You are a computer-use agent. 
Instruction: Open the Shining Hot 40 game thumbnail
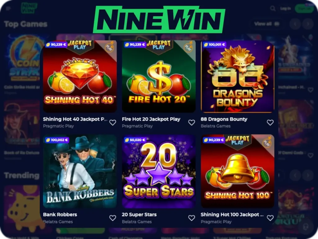tap(80, 77)
